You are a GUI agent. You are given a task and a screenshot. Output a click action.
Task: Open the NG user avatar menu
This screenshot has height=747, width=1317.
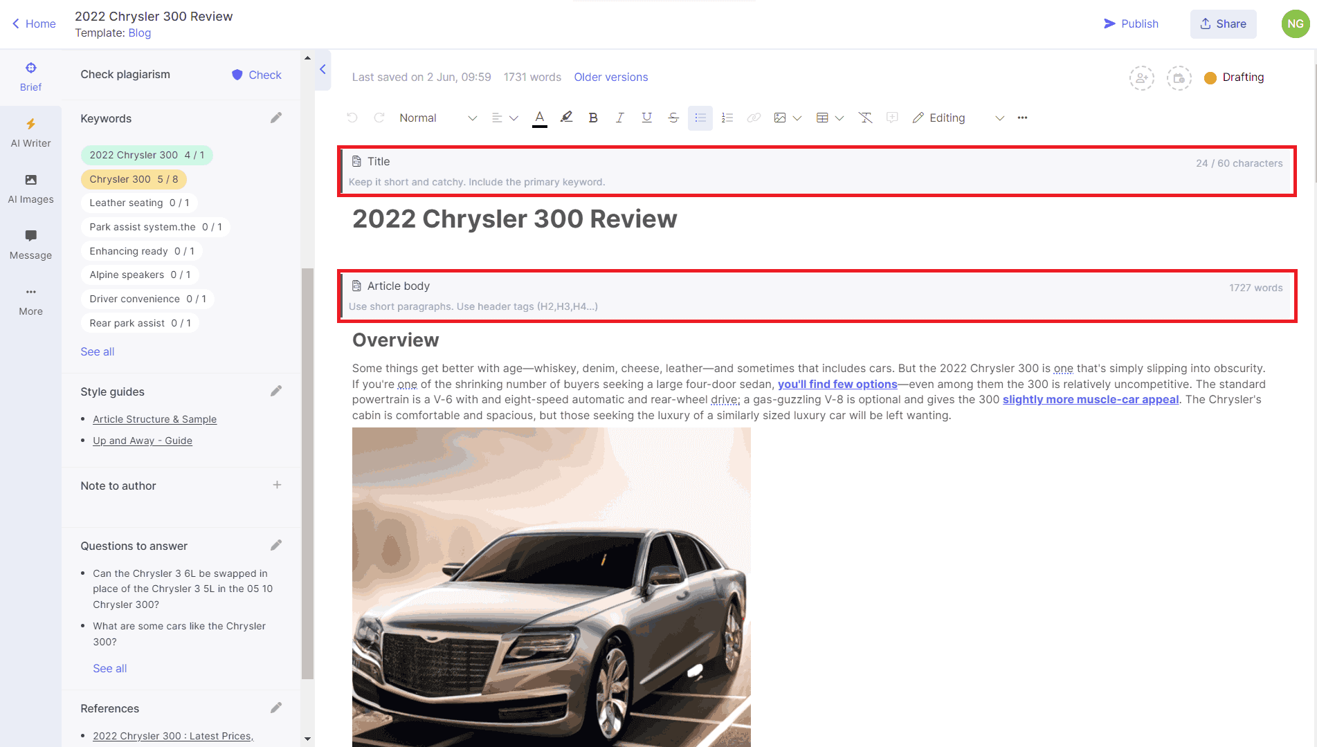point(1295,24)
